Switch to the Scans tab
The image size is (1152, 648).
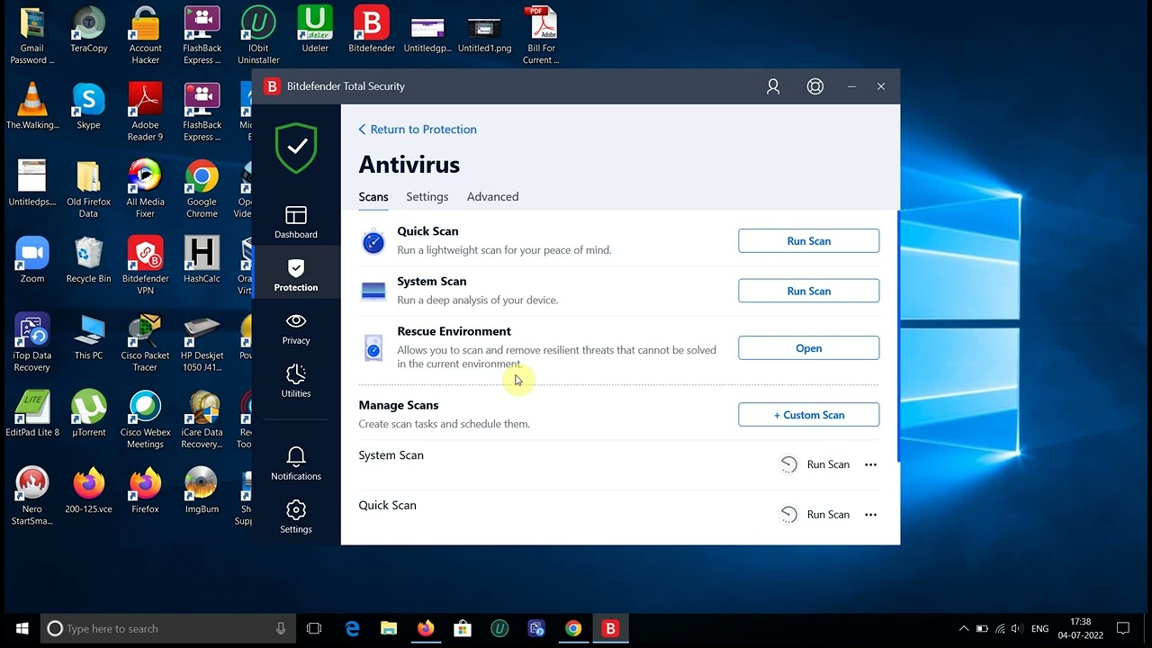tap(373, 197)
